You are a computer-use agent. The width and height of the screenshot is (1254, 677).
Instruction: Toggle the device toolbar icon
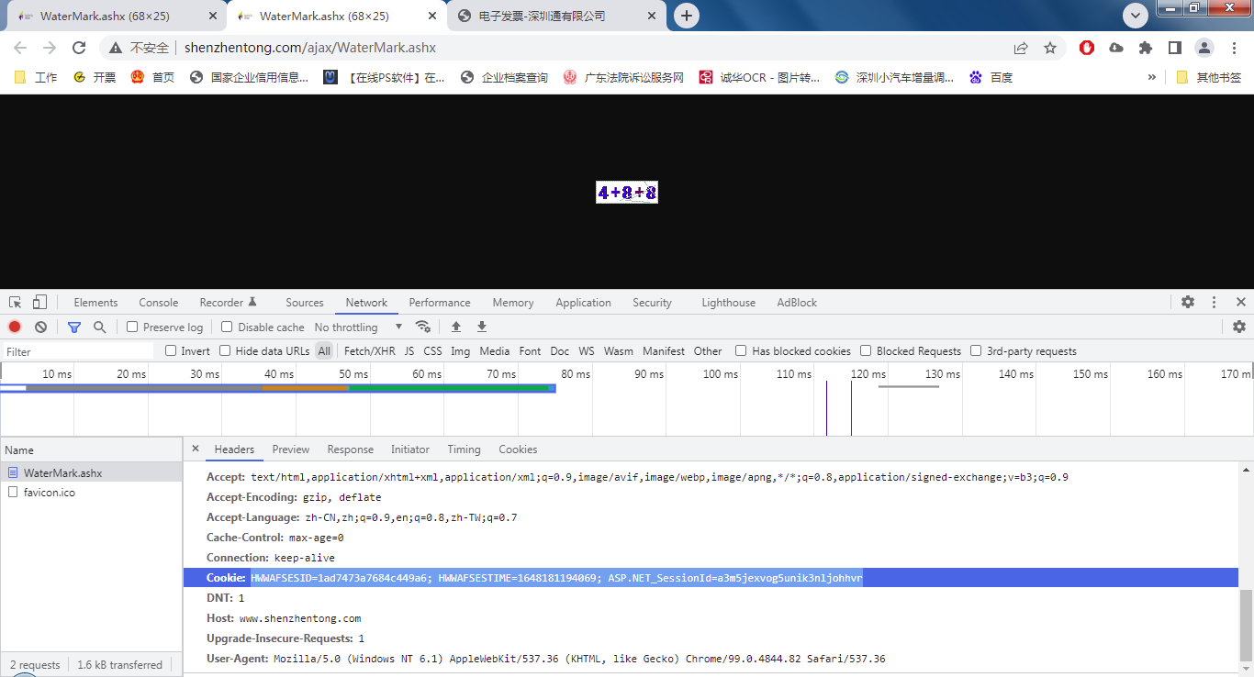click(x=39, y=303)
